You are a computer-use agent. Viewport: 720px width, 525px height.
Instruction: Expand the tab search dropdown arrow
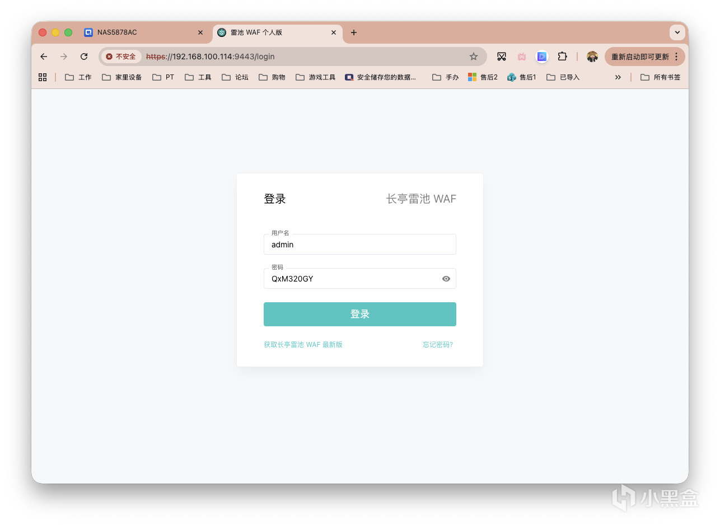click(x=677, y=32)
